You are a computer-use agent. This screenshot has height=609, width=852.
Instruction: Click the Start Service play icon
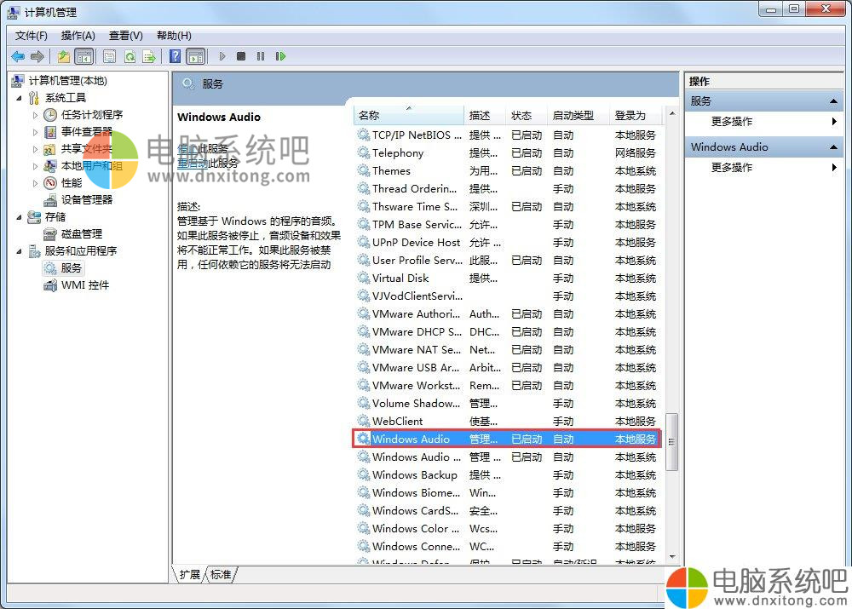222,56
